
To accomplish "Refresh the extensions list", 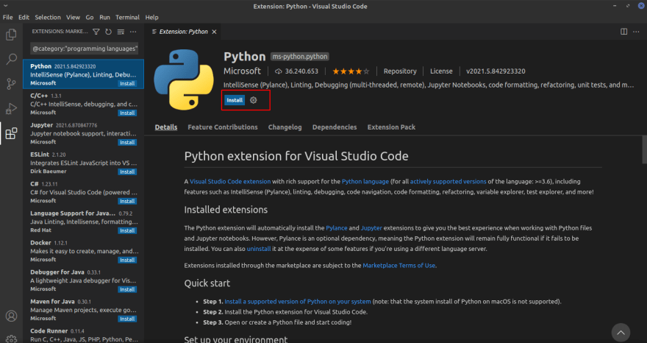I will 108,32.
